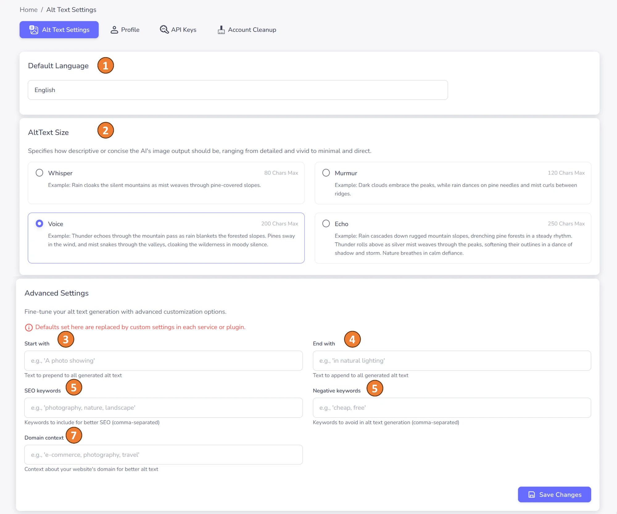617x514 pixels.
Task: Click the selected Voice radio indicator
Action: point(39,224)
